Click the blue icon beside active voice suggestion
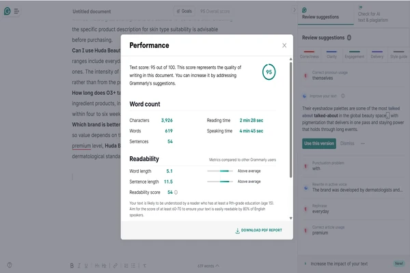This screenshot has height=273, width=410. [305, 188]
